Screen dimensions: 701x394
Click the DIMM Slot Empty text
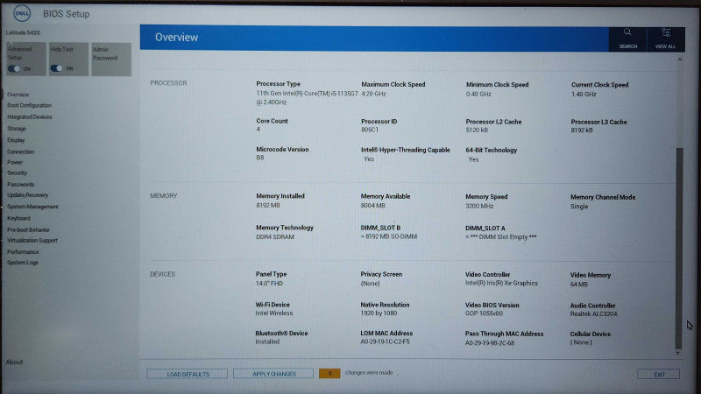click(500, 236)
